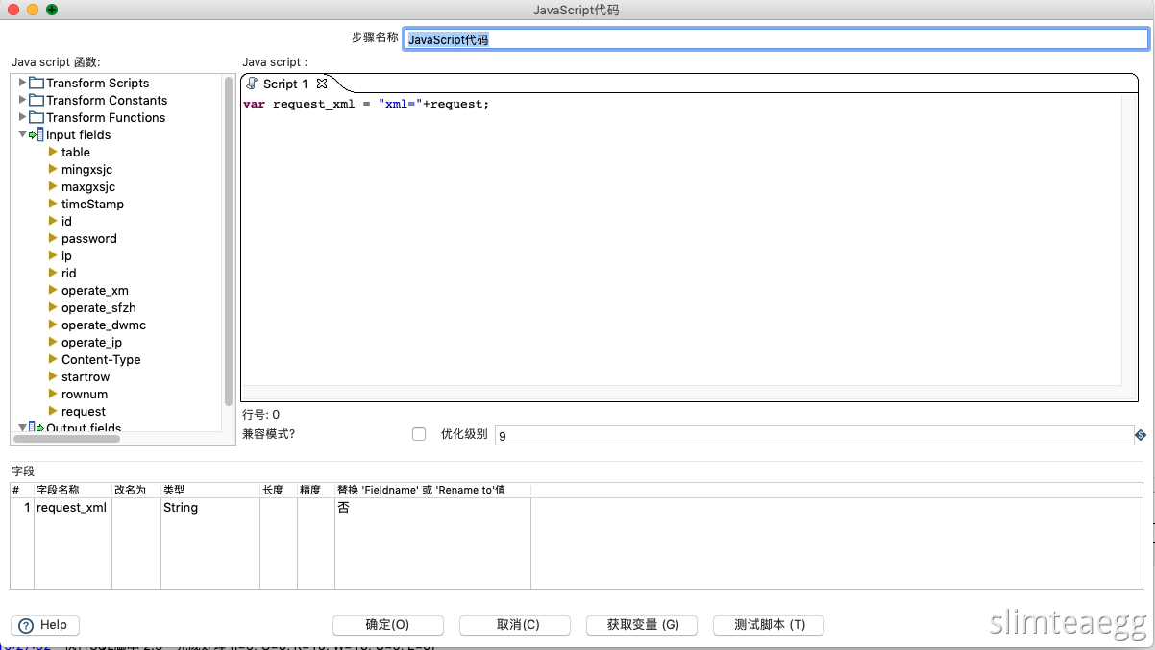Click the Transform Functions folder icon
Image resolution: width=1155 pixels, height=650 pixels.
coord(37,117)
